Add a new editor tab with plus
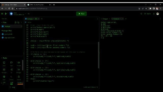The image size is (163, 92). (x=42, y=19)
